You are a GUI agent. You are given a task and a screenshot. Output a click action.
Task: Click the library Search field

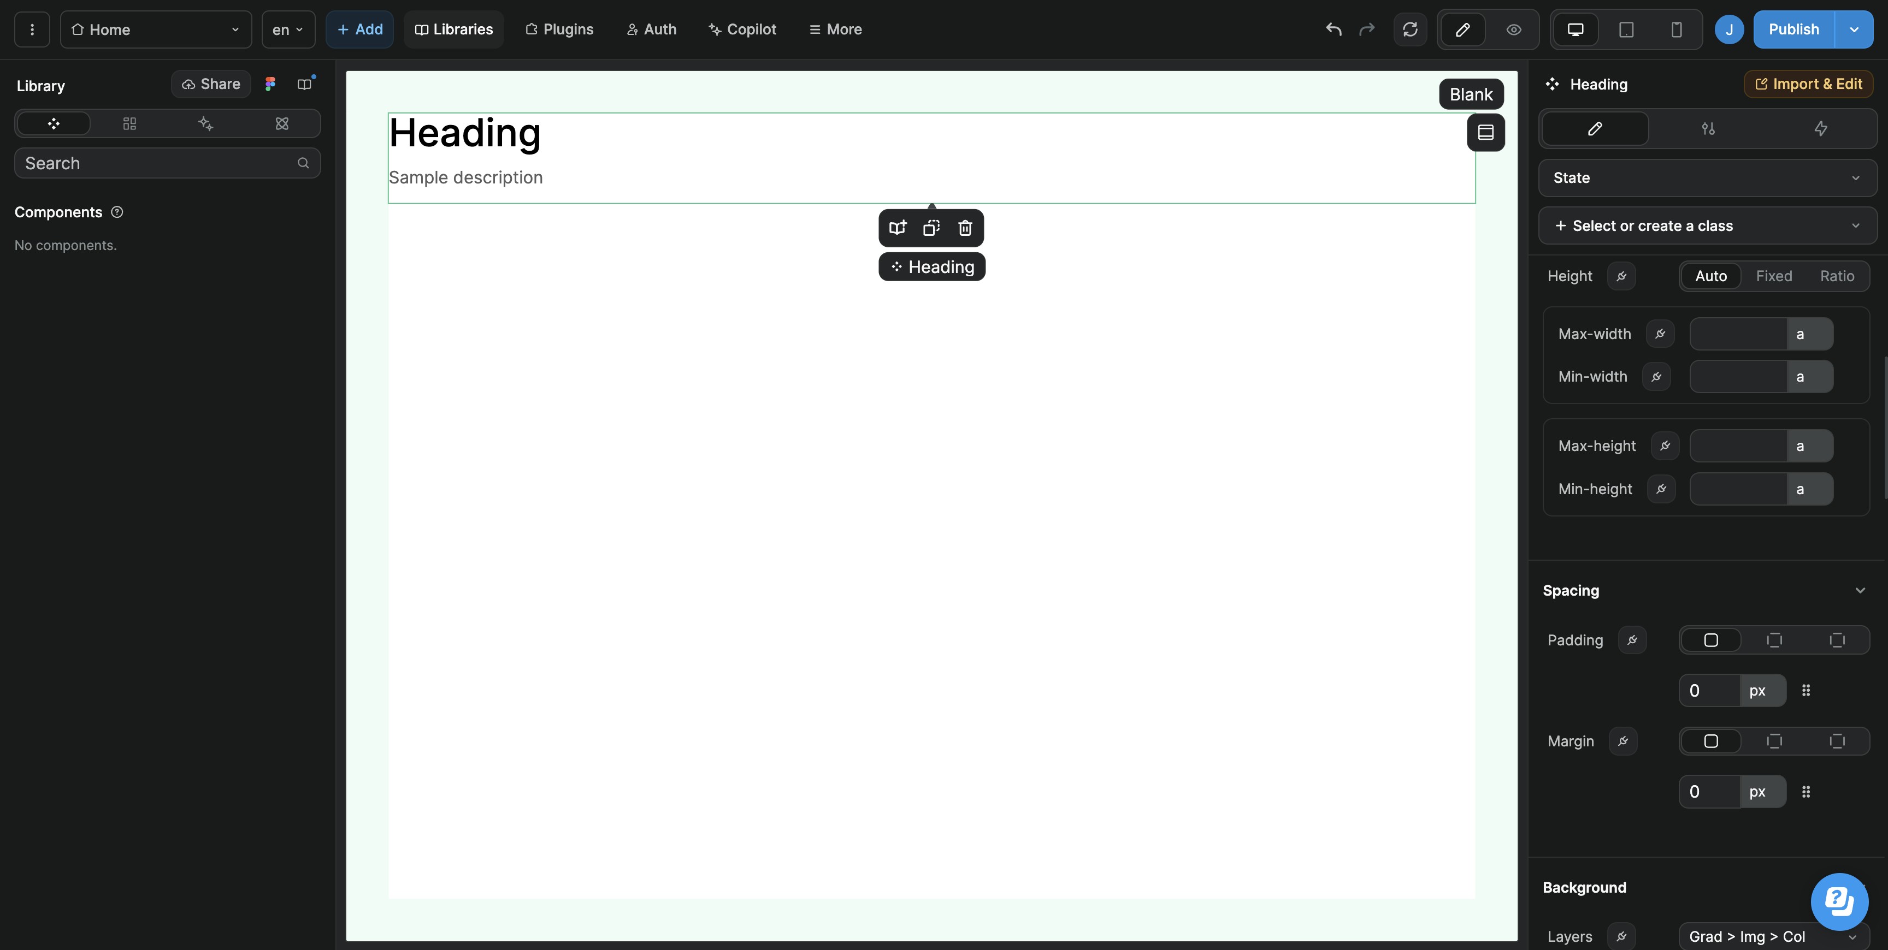click(x=157, y=163)
